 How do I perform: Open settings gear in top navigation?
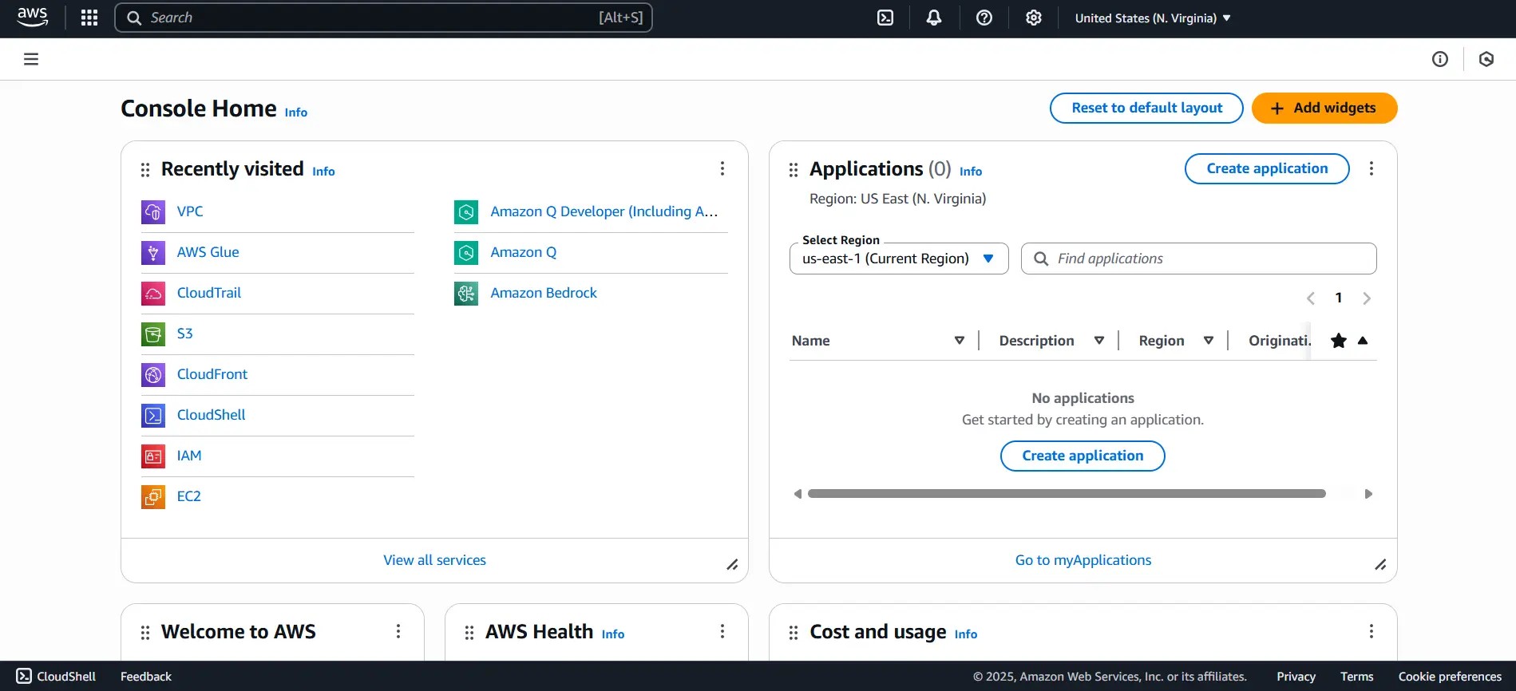point(1034,18)
